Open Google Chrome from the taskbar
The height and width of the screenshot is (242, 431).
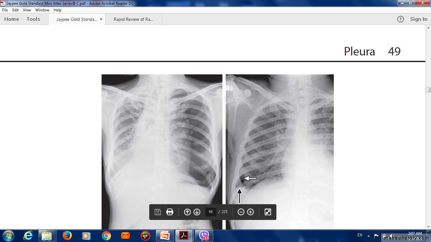point(106,236)
